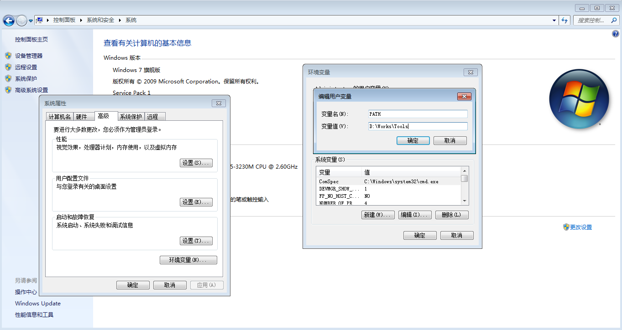Click shield icon beside 系统保护
This screenshot has width=622, height=330.
click(8, 78)
